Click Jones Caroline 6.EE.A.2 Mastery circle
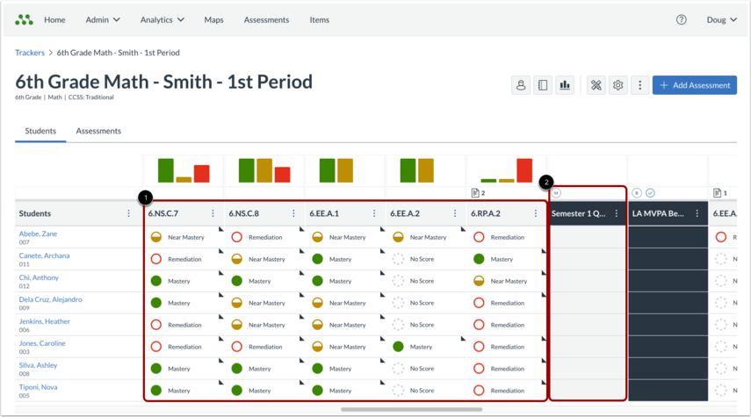Image resolution: width=751 pixels, height=417 pixels. coord(398,347)
